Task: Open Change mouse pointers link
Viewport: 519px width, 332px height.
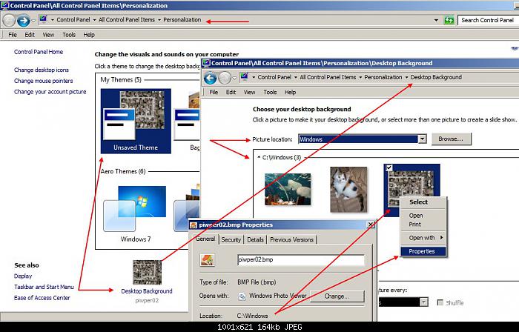Action: pyautogui.click(x=43, y=81)
